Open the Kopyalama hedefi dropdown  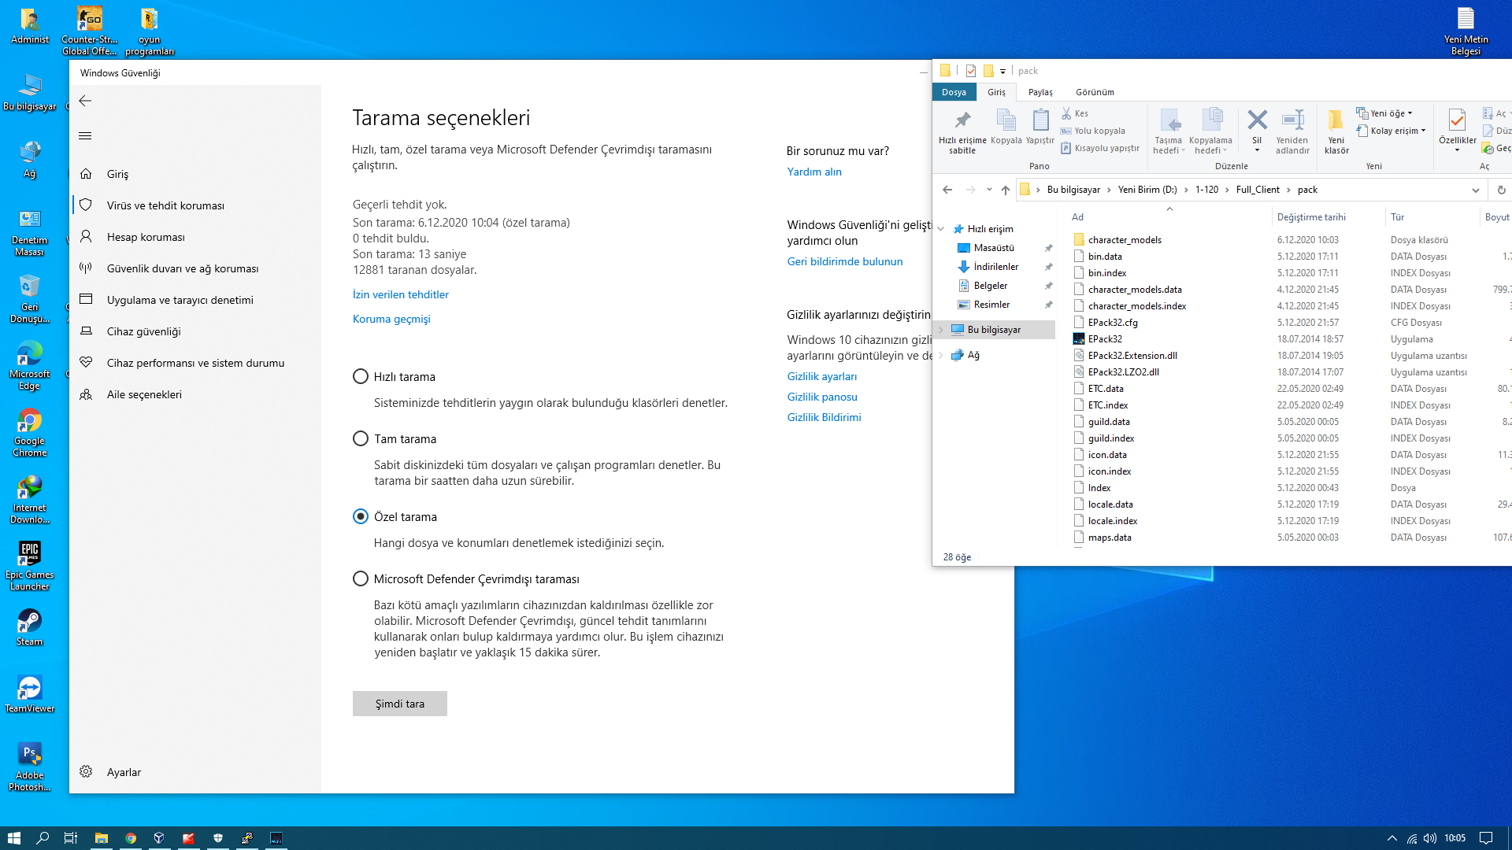[1210, 131]
